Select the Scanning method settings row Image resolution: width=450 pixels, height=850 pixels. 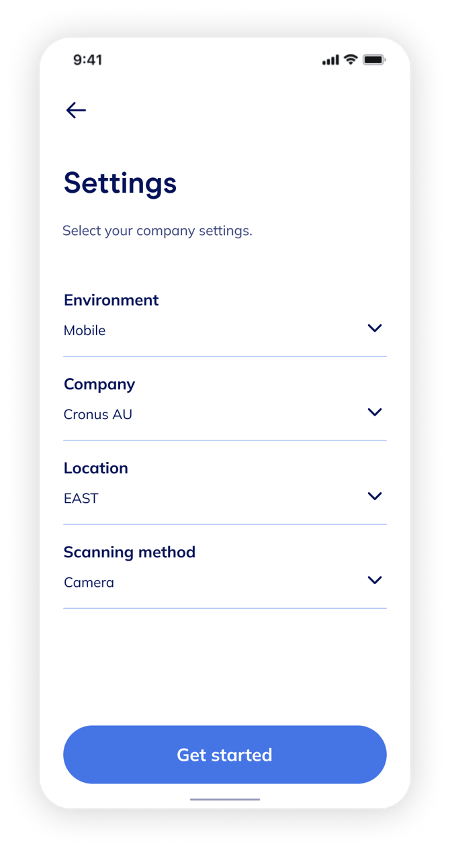tap(225, 567)
